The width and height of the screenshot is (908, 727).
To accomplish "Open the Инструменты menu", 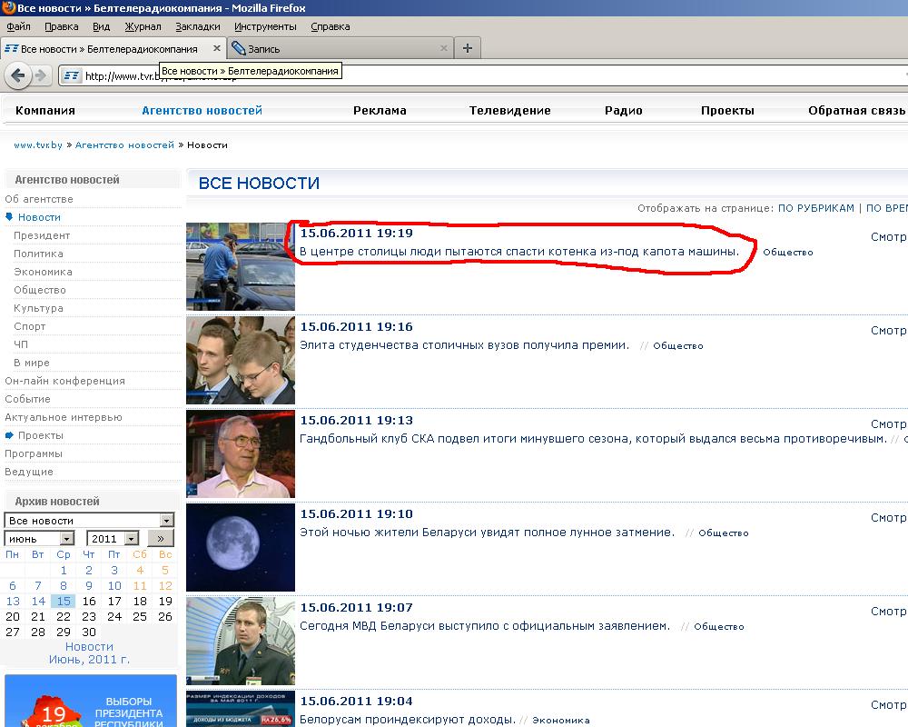I will click(265, 26).
